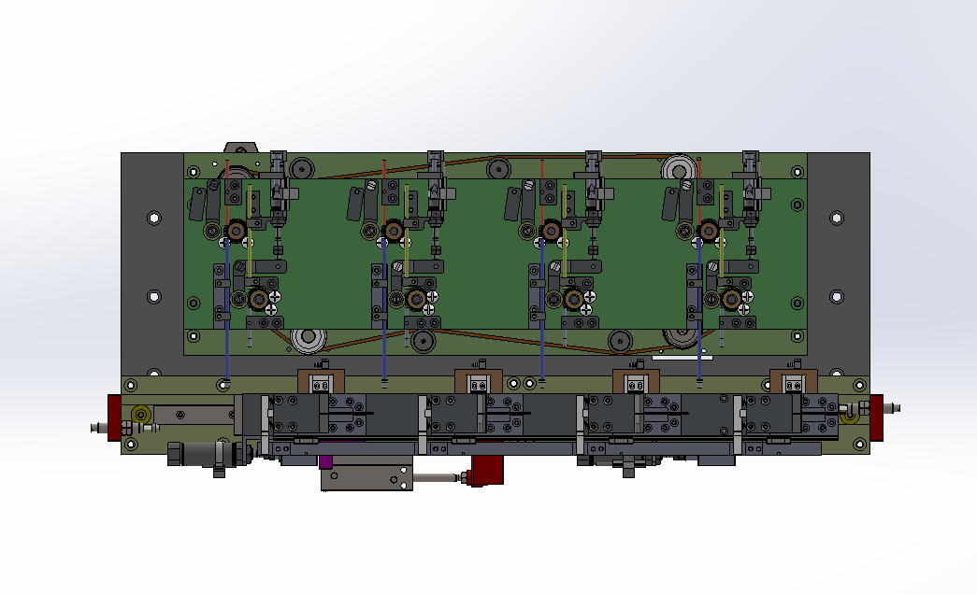
Task: Select the red end block on left side
Action: pyautogui.click(x=114, y=417)
